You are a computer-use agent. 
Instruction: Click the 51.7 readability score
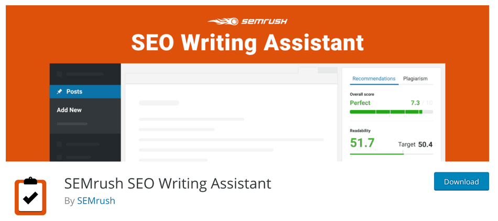click(362, 142)
